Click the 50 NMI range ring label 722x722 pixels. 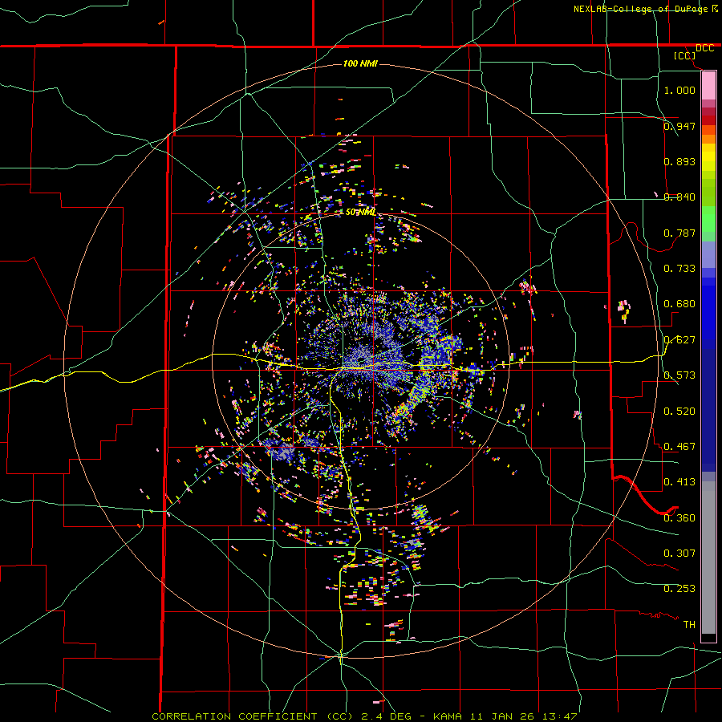click(x=361, y=212)
